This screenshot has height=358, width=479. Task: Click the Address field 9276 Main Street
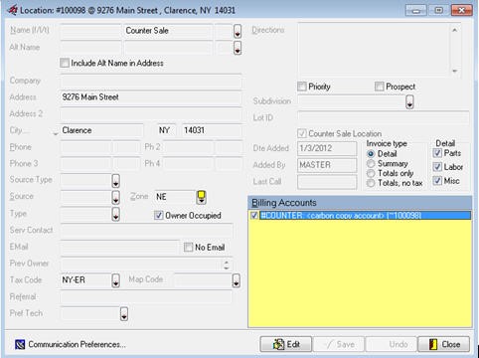point(151,97)
